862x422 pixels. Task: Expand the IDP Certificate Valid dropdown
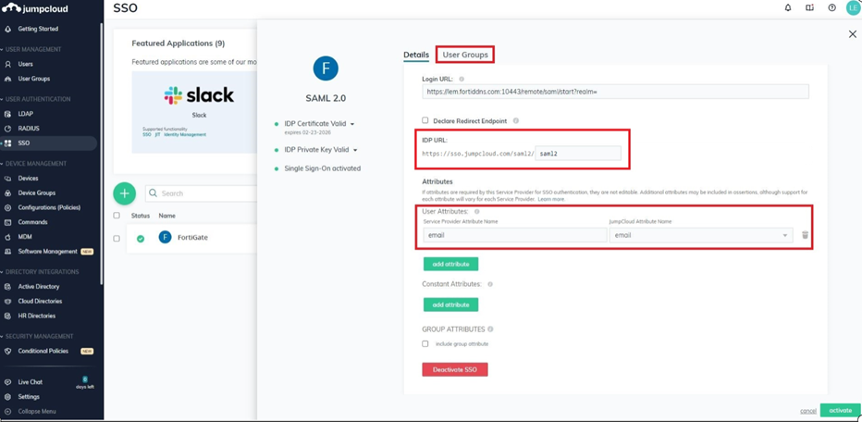[x=352, y=124]
